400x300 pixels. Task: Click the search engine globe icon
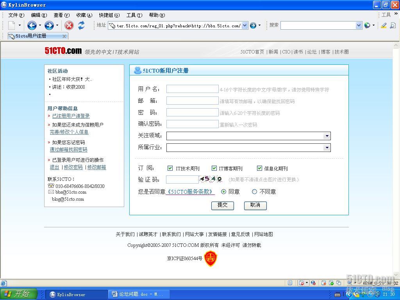tap(367, 25)
